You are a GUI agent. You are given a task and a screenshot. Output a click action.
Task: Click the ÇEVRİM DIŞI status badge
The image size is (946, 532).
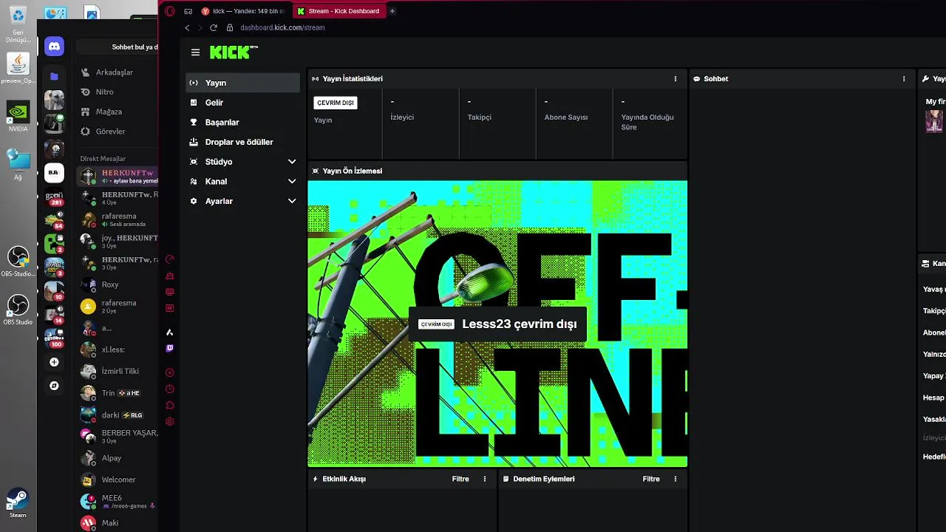[336, 103]
